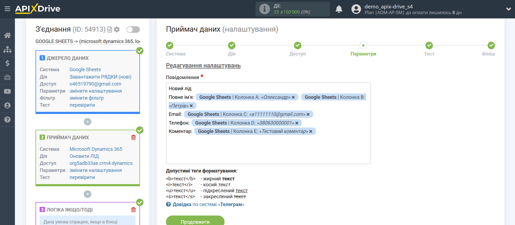Viewport: 515px width, 225px height.
Task: Click the Редагування налаштувань heading
Action: 203,66
